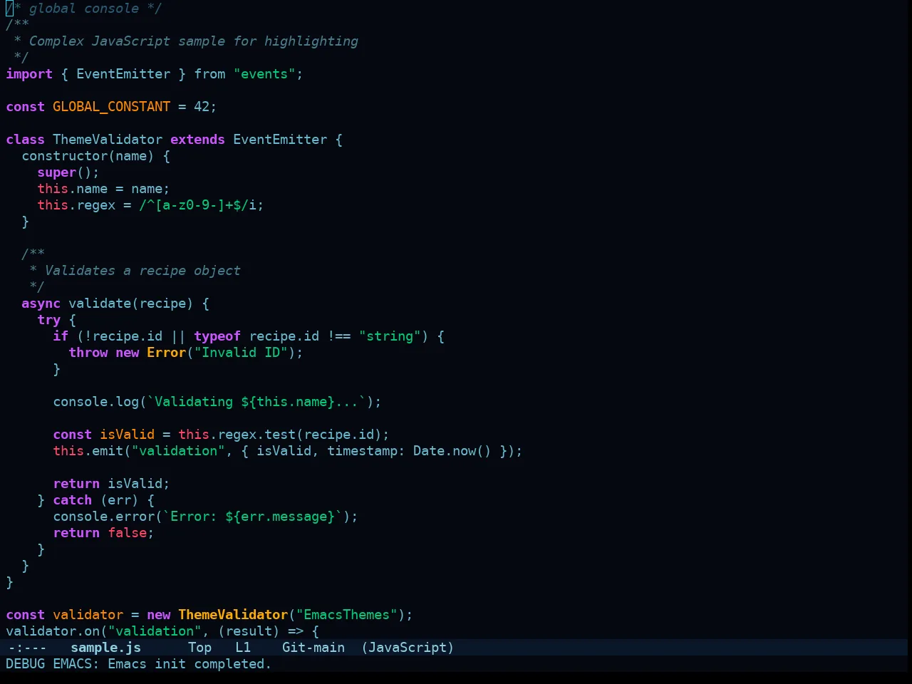912x684 pixels.
Task: Click the isValid variable in const declaration
Action: point(127,435)
